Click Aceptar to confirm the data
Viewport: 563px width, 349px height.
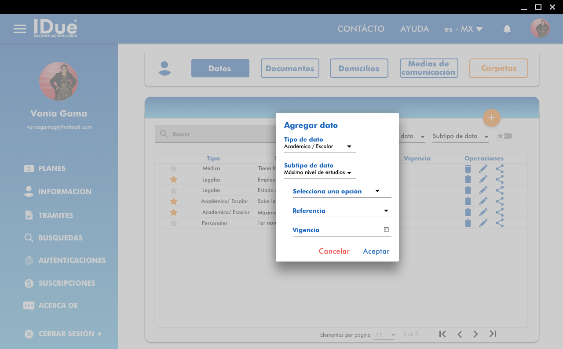tap(376, 251)
